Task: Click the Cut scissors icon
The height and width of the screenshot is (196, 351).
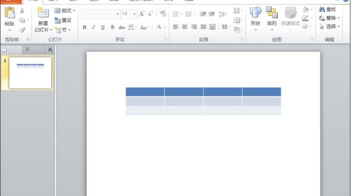Action: tap(22, 11)
